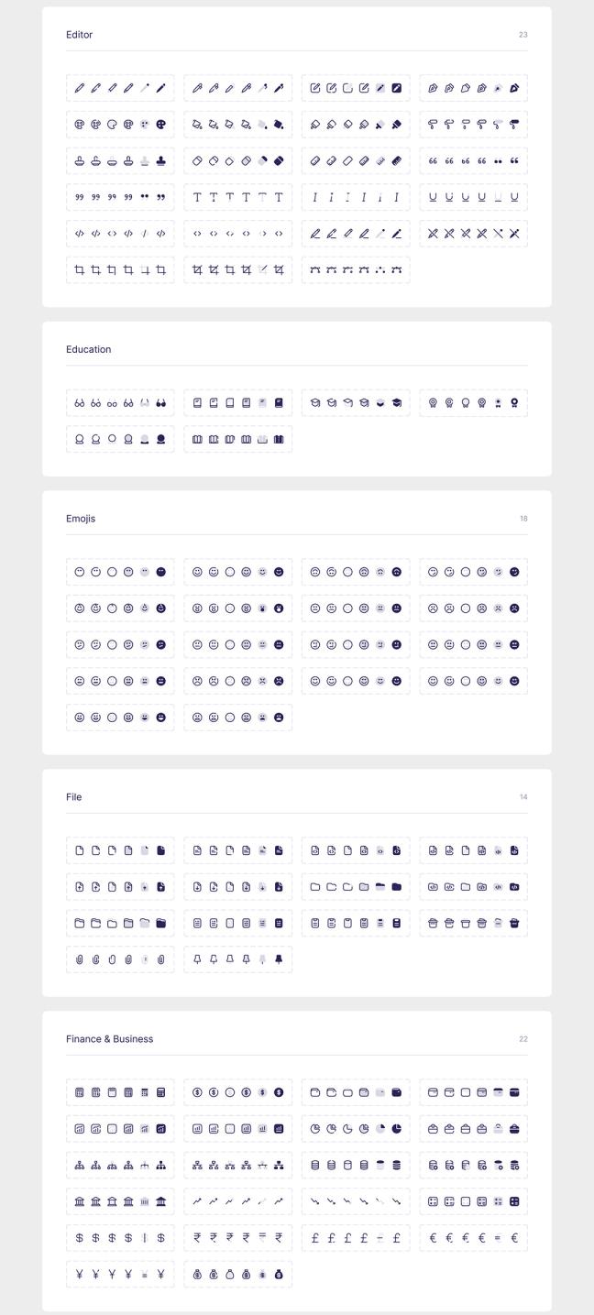Click the solid filled eyeglasses icon

[161, 402]
